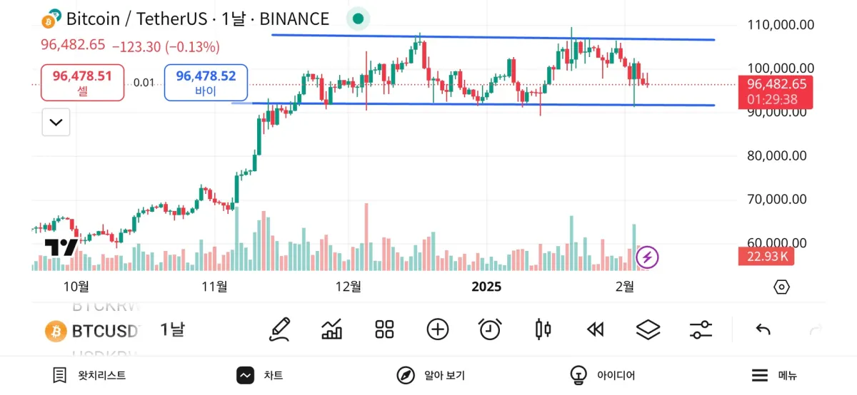Open the BTCUSDT symbol selector

click(93, 331)
